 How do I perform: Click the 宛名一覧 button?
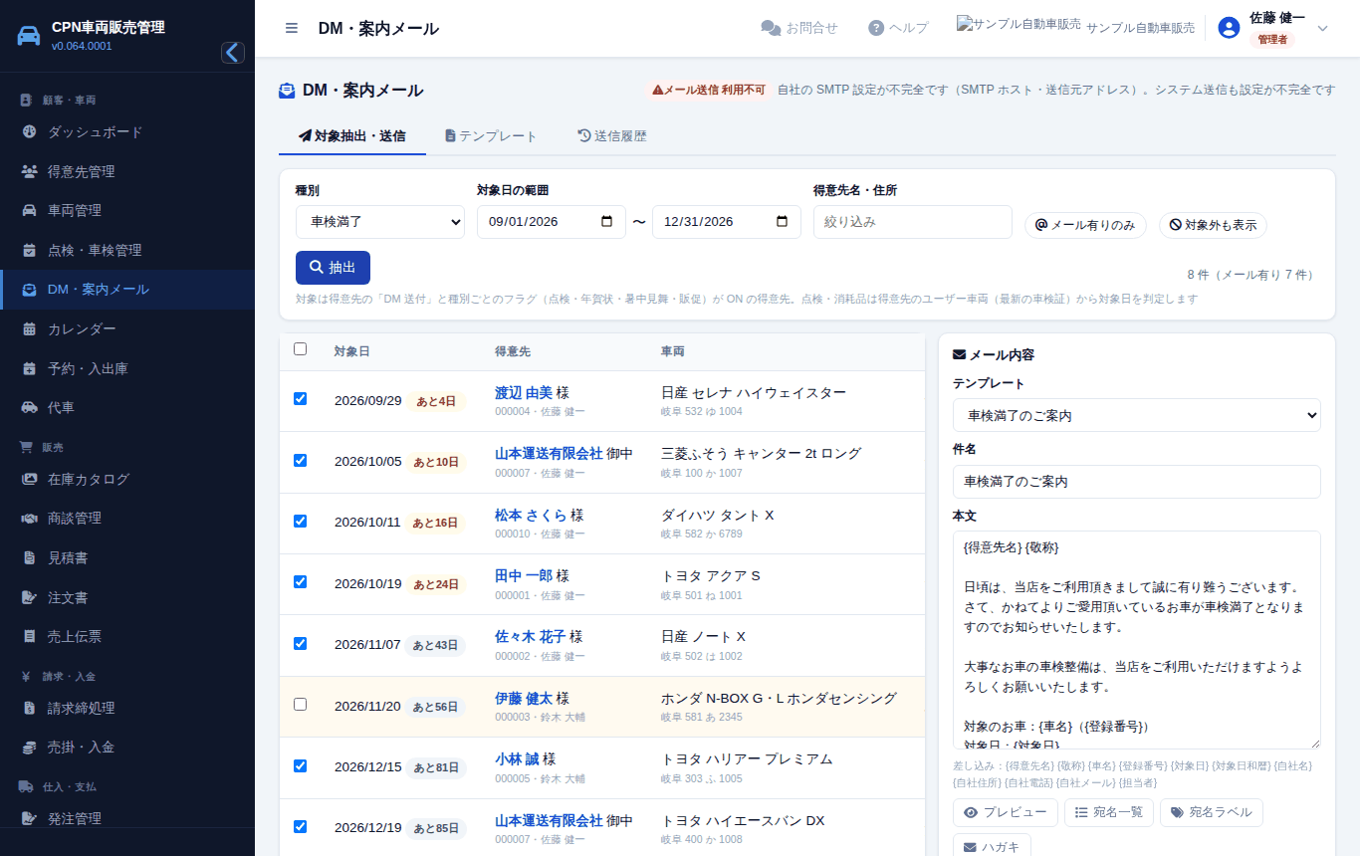(1109, 812)
